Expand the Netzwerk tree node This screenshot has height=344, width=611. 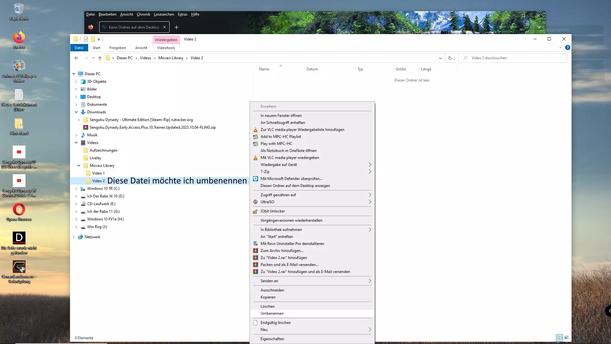pyautogui.click(x=74, y=237)
